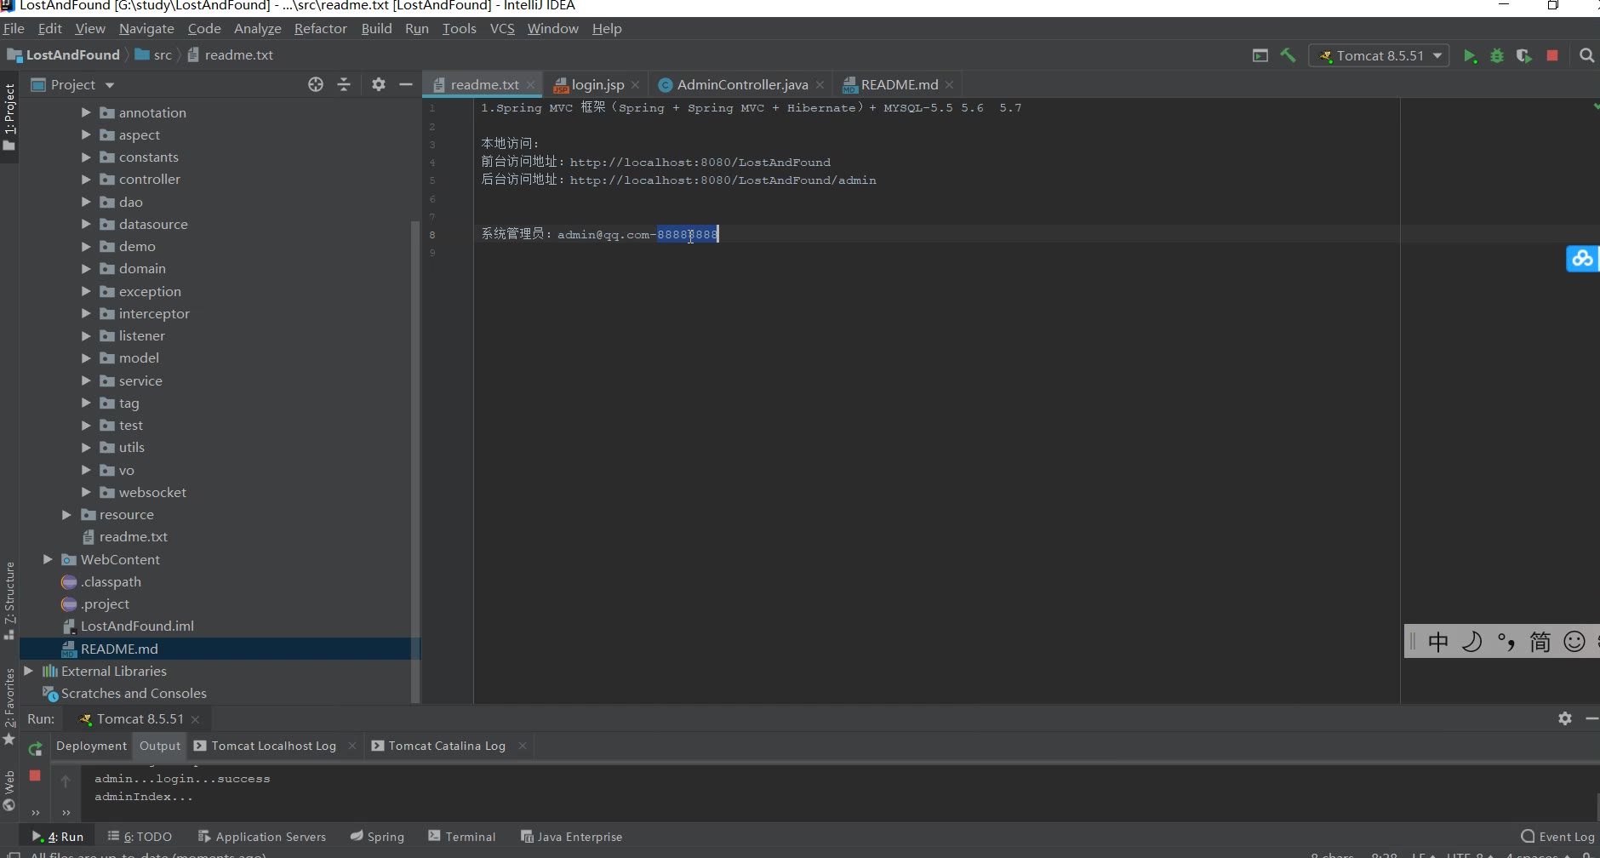Close the Tomcat 8.5.51 run tab
Viewport: 1600px width, 858px height.
(195, 719)
